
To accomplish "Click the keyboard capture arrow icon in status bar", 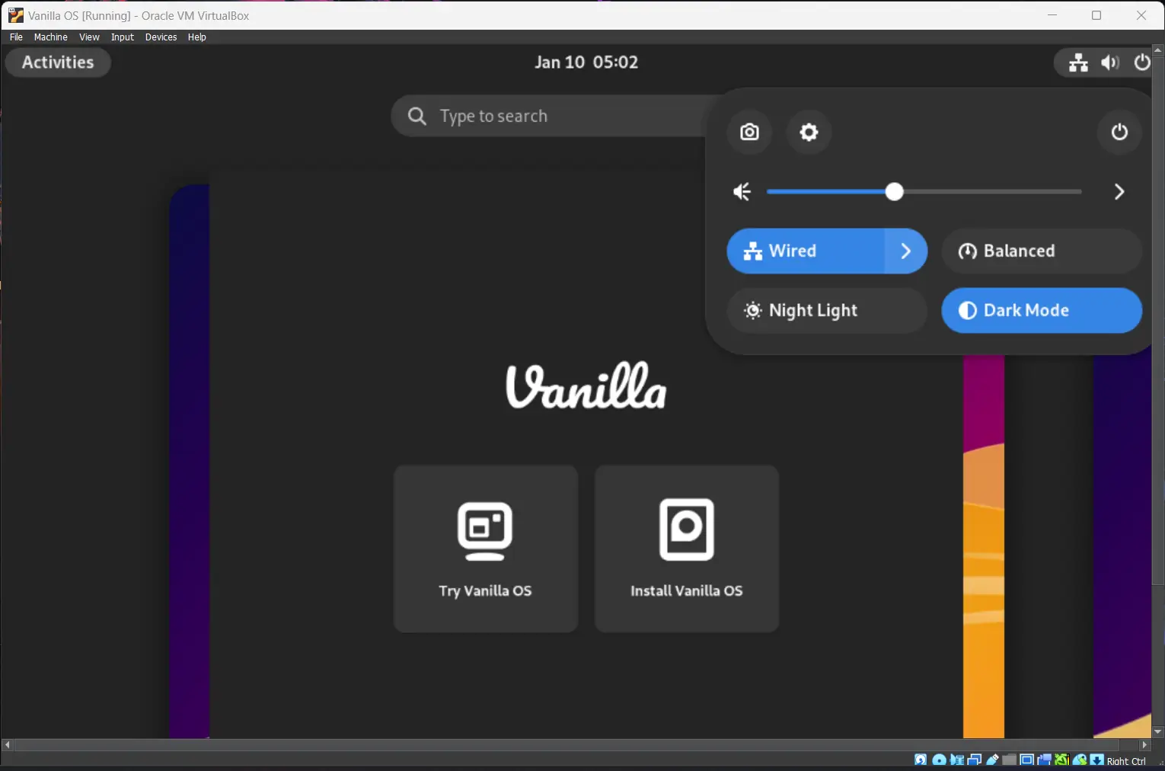I will click(x=1097, y=760).
